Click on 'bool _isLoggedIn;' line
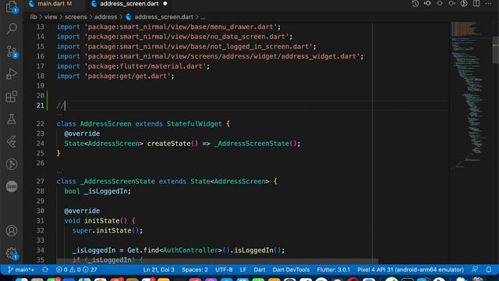The width and height of the screenshot is (499, 281). pyautogui.click(x=97, y=191)
